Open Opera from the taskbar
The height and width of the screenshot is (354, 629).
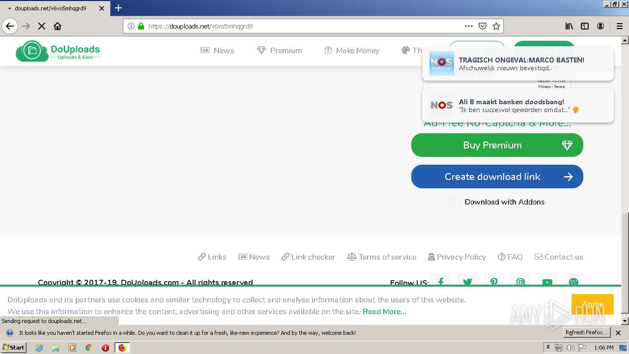pos(105,348)
